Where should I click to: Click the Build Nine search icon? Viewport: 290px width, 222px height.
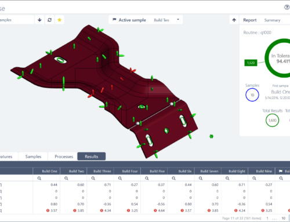pyautogui.click(x=254, y=179)
